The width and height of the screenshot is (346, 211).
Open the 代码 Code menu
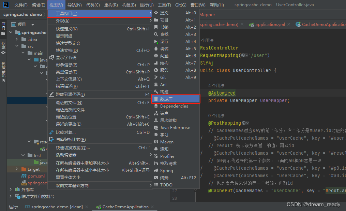point(93,5)
